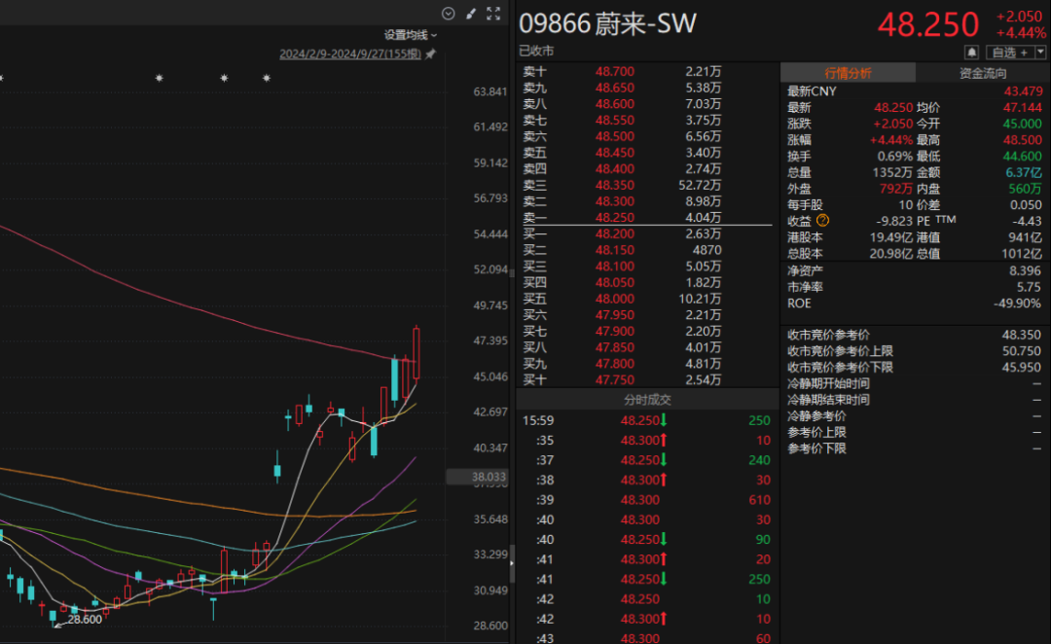The image size is (1051, 644).
Task: Select the 买一 bid row at 48.200
Action: coord(623,233)
